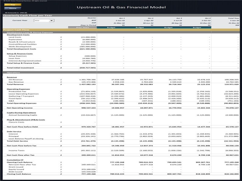Select the Grant Issued row label
This screenshot has width=242, height=181.
coord(16,167)
